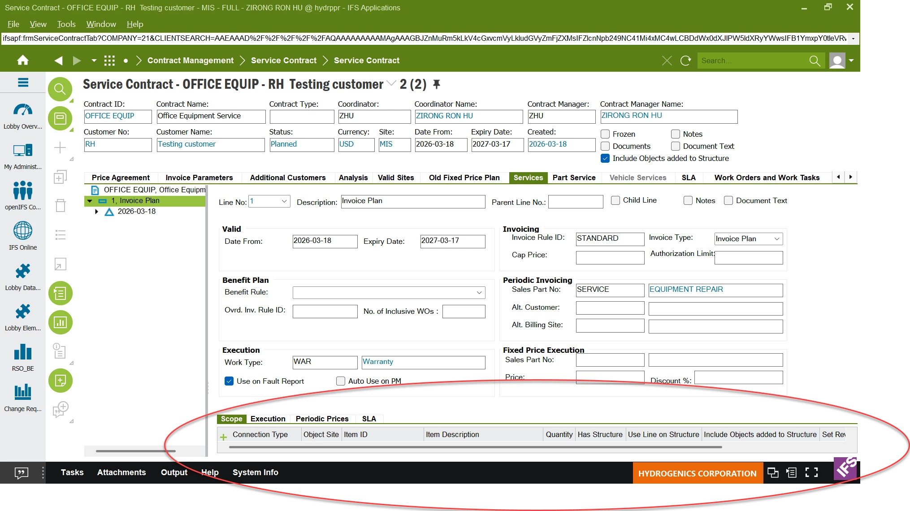Click Service Contract breadcrumb link
Image resolution: width=910 pixels, height=511 pixels.
[x=283, y=61]
